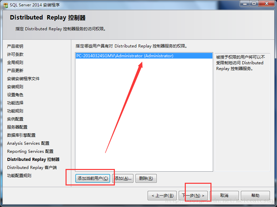The height and width of the screenshot is (207, 277).
Task: Choose 功能选择 step in sidebar
Action: pos(15,103)
